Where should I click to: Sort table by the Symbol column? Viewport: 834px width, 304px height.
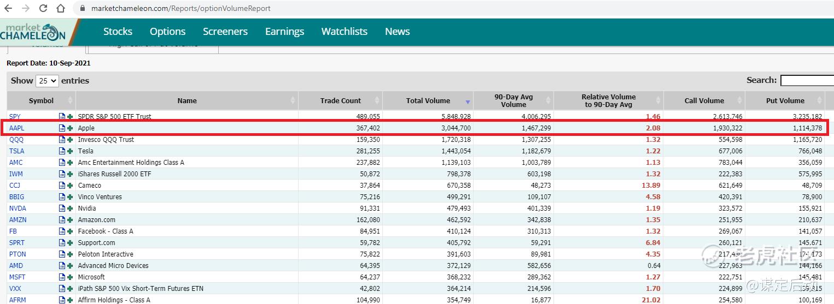coord(41,100)
